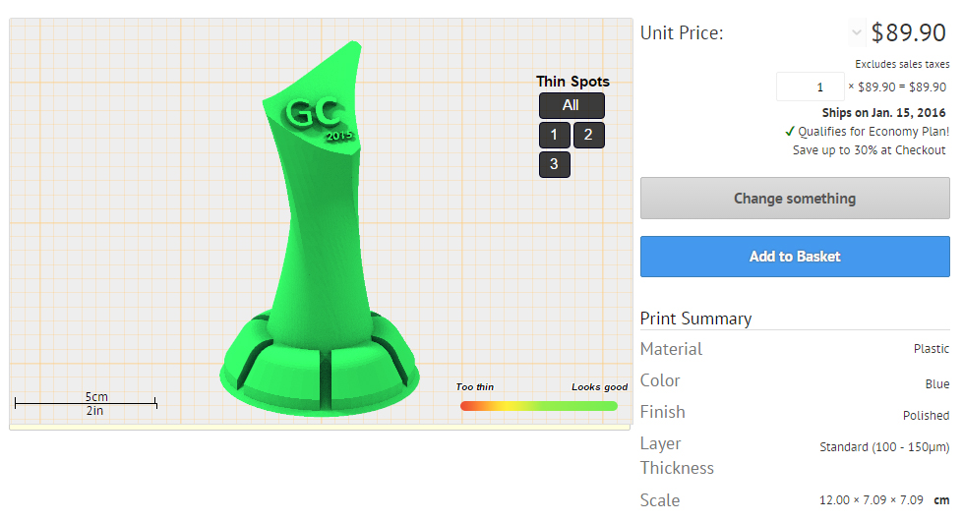The width and height of the screenshot is (963, 522).
Task: Click the cm unit label in Scale row
Action: coord(941,500)
